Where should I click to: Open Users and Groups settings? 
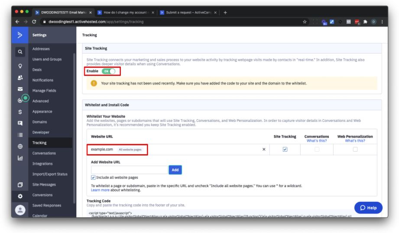(47, 59)
